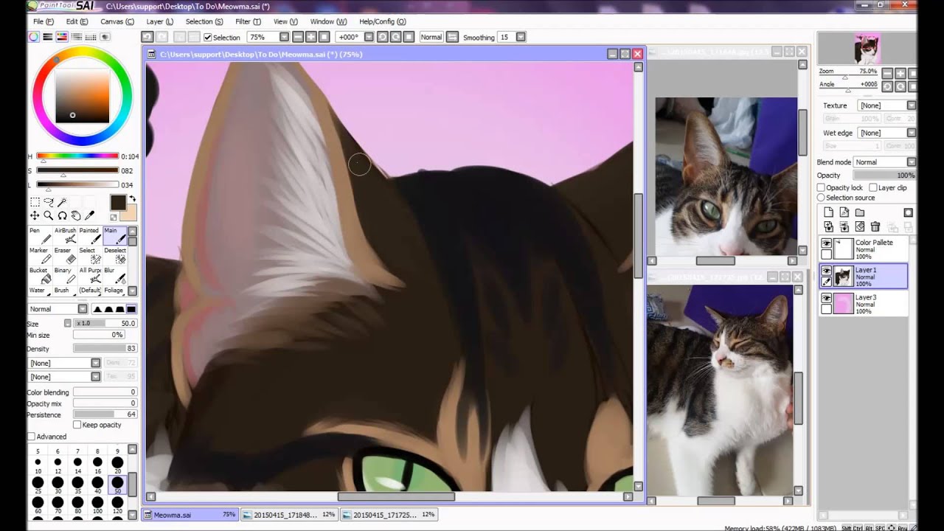Select the Layer 1 row
The image size is (944, 531).
pos(863,277)
